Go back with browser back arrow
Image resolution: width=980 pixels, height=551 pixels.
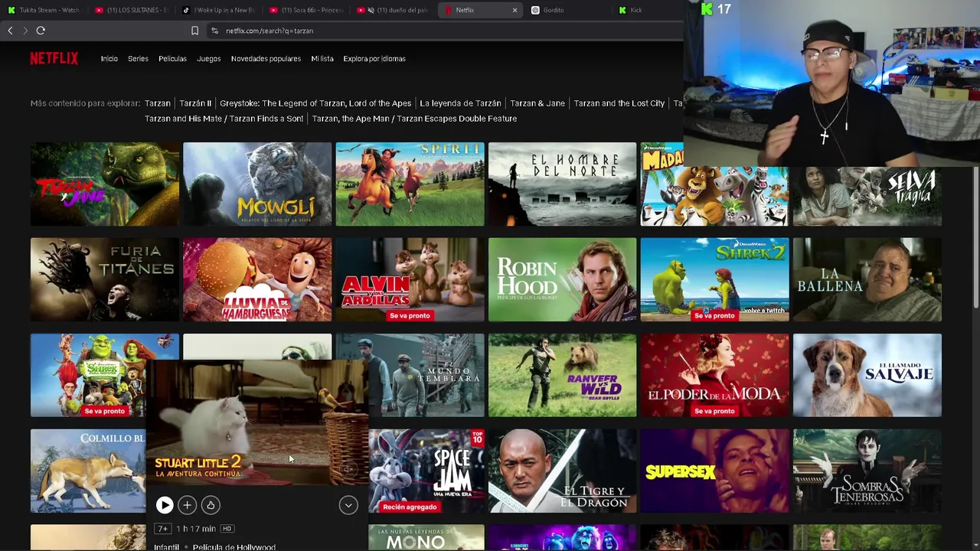pos(10,31)
